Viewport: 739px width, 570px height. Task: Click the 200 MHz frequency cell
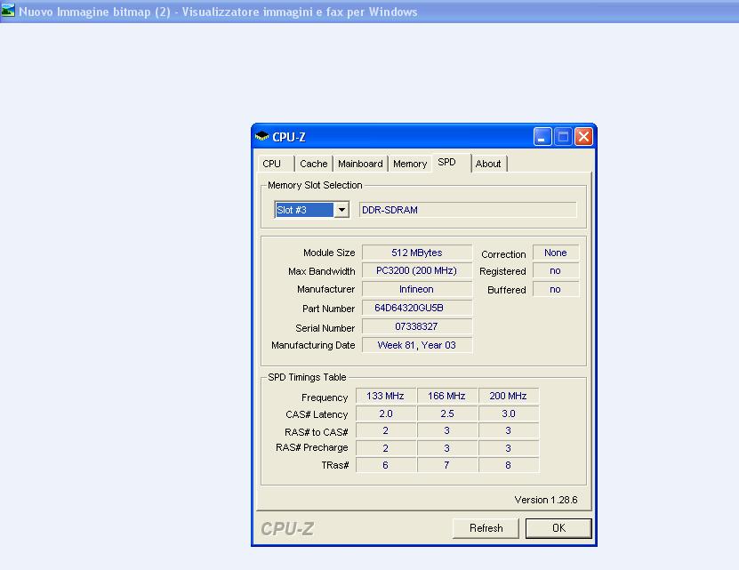tap(508, 396)
